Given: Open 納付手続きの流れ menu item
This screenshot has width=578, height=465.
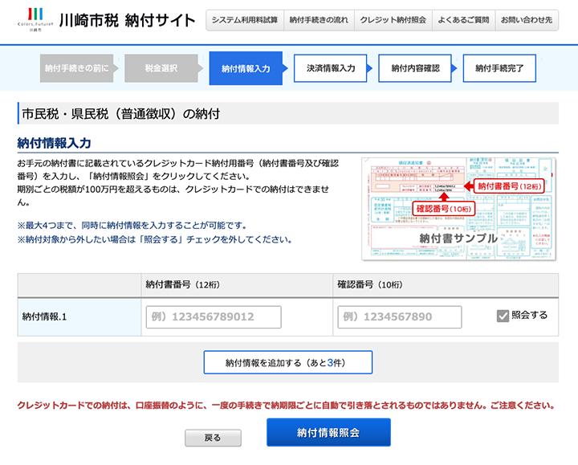Looking at the screenshot, I should (x=318, y=20).
